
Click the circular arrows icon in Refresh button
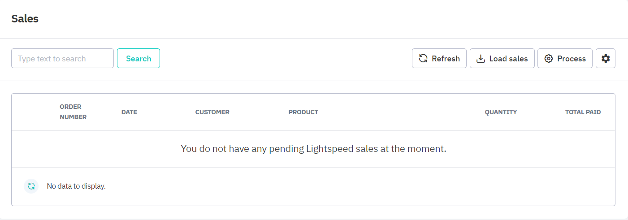pos(423,59)
